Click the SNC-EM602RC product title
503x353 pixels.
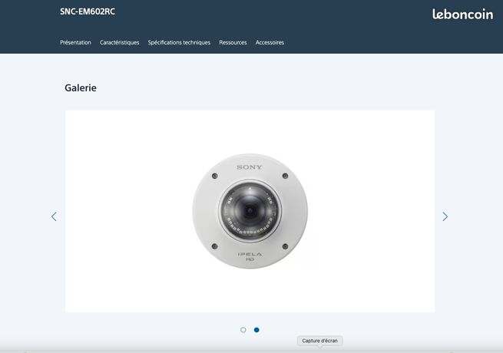pyautogui.click(x=88, y=12)
